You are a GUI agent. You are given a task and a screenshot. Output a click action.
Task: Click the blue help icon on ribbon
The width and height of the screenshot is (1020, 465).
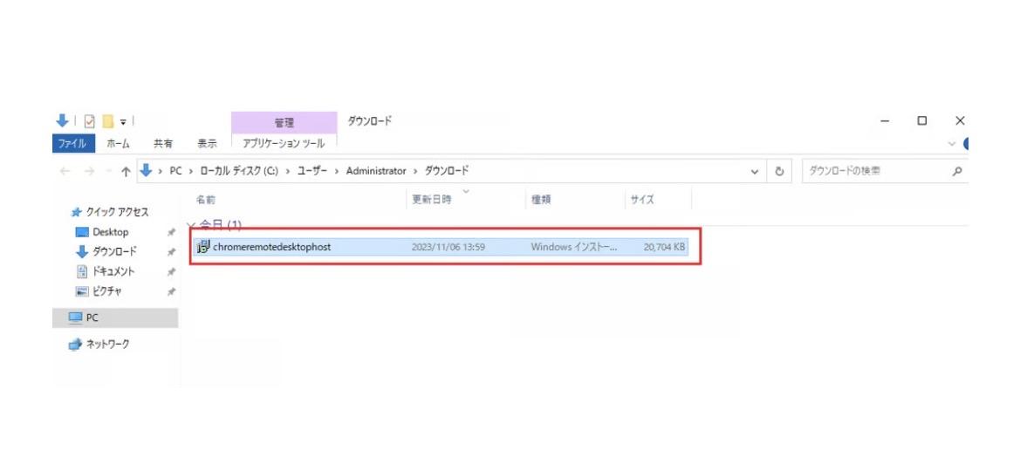tap(966, 144)
